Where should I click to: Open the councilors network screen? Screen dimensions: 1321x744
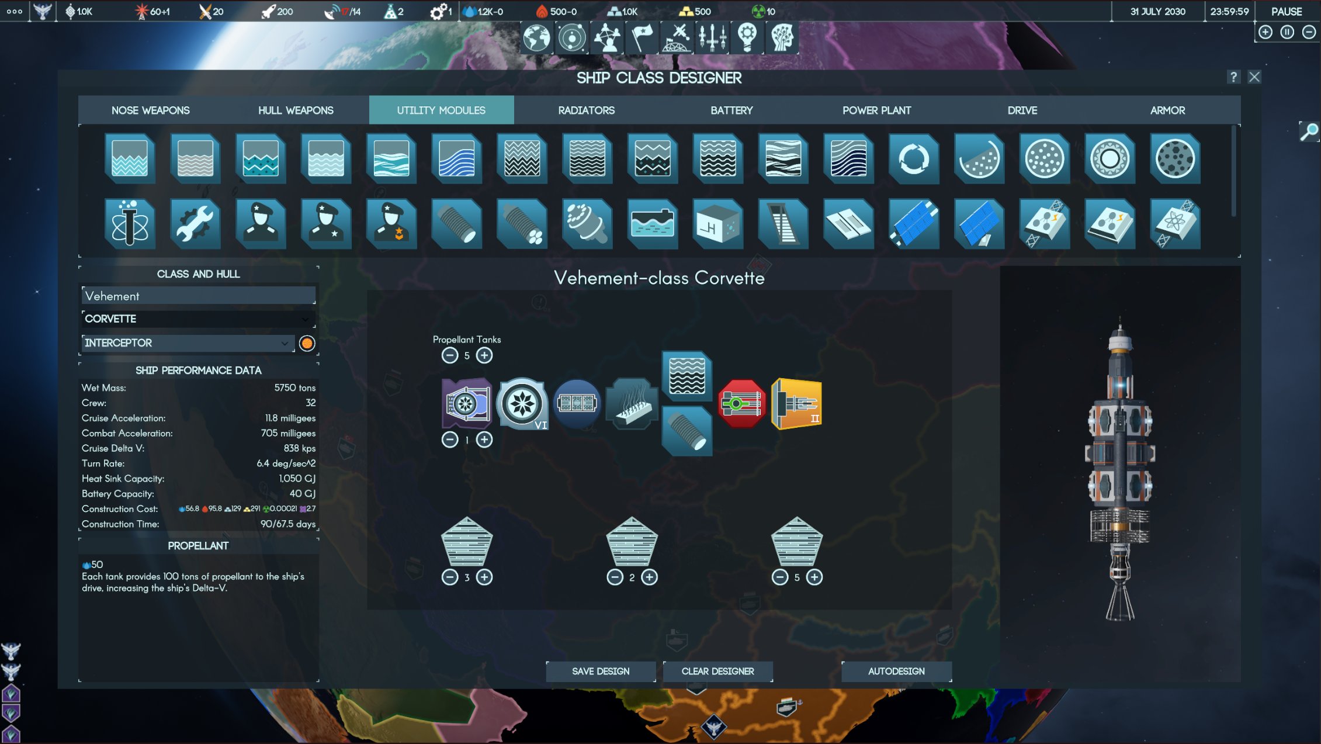click(606, 39)
